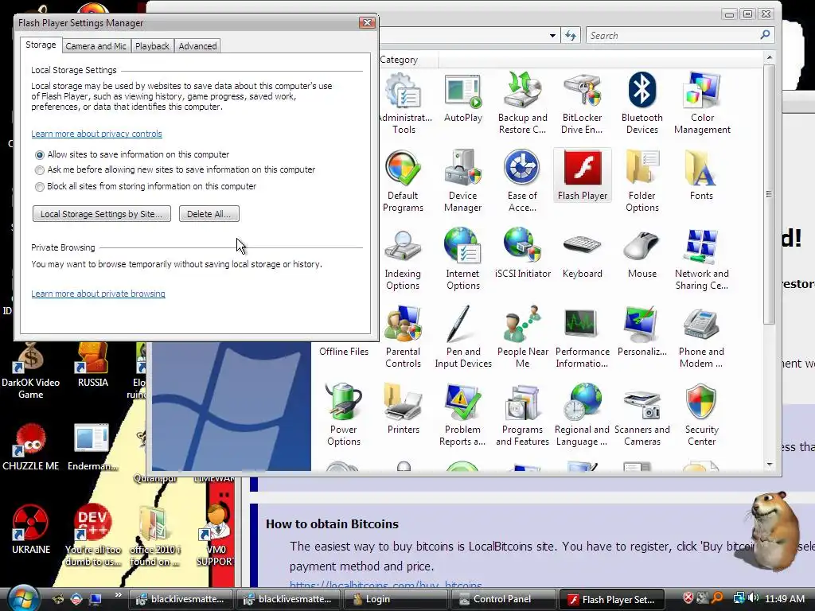Open Bluetooth Devices icon
Viewport: 815px width, 611px height.
tap(642, 103)
